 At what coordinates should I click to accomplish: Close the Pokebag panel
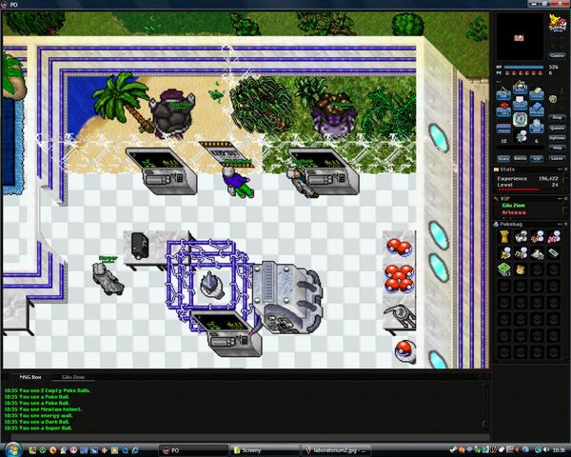[x=565, y=224]
